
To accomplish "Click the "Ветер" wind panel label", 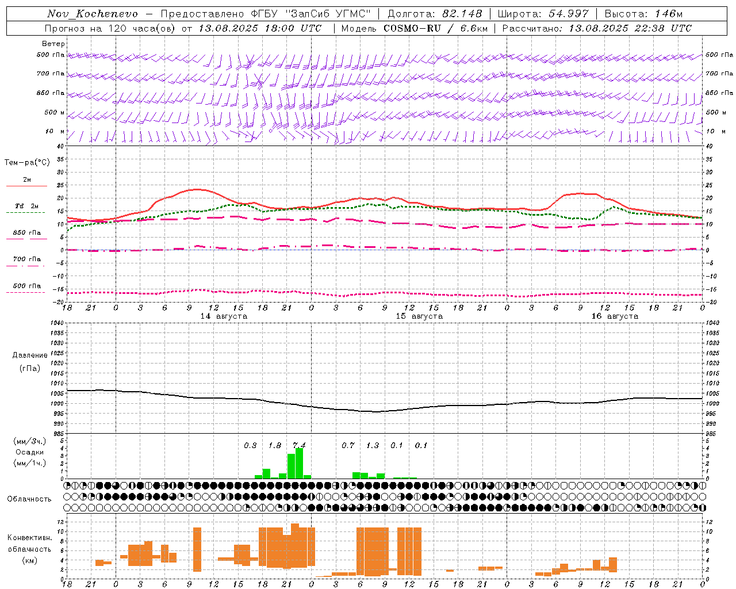I will tap(53, 44).
